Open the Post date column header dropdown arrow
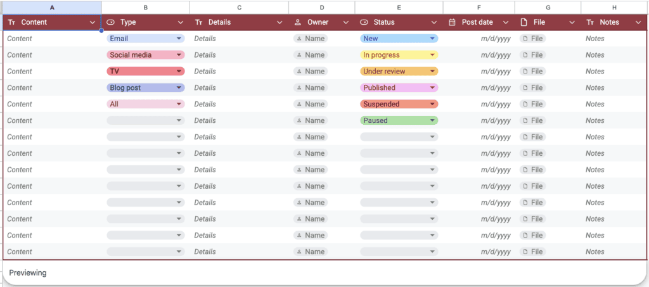 (x=506, y=22)
